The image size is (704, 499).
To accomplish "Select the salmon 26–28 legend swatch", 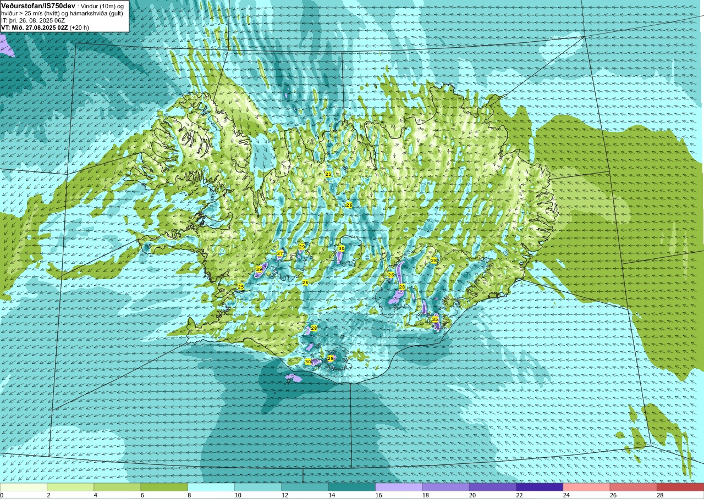I will coord(634,487).
